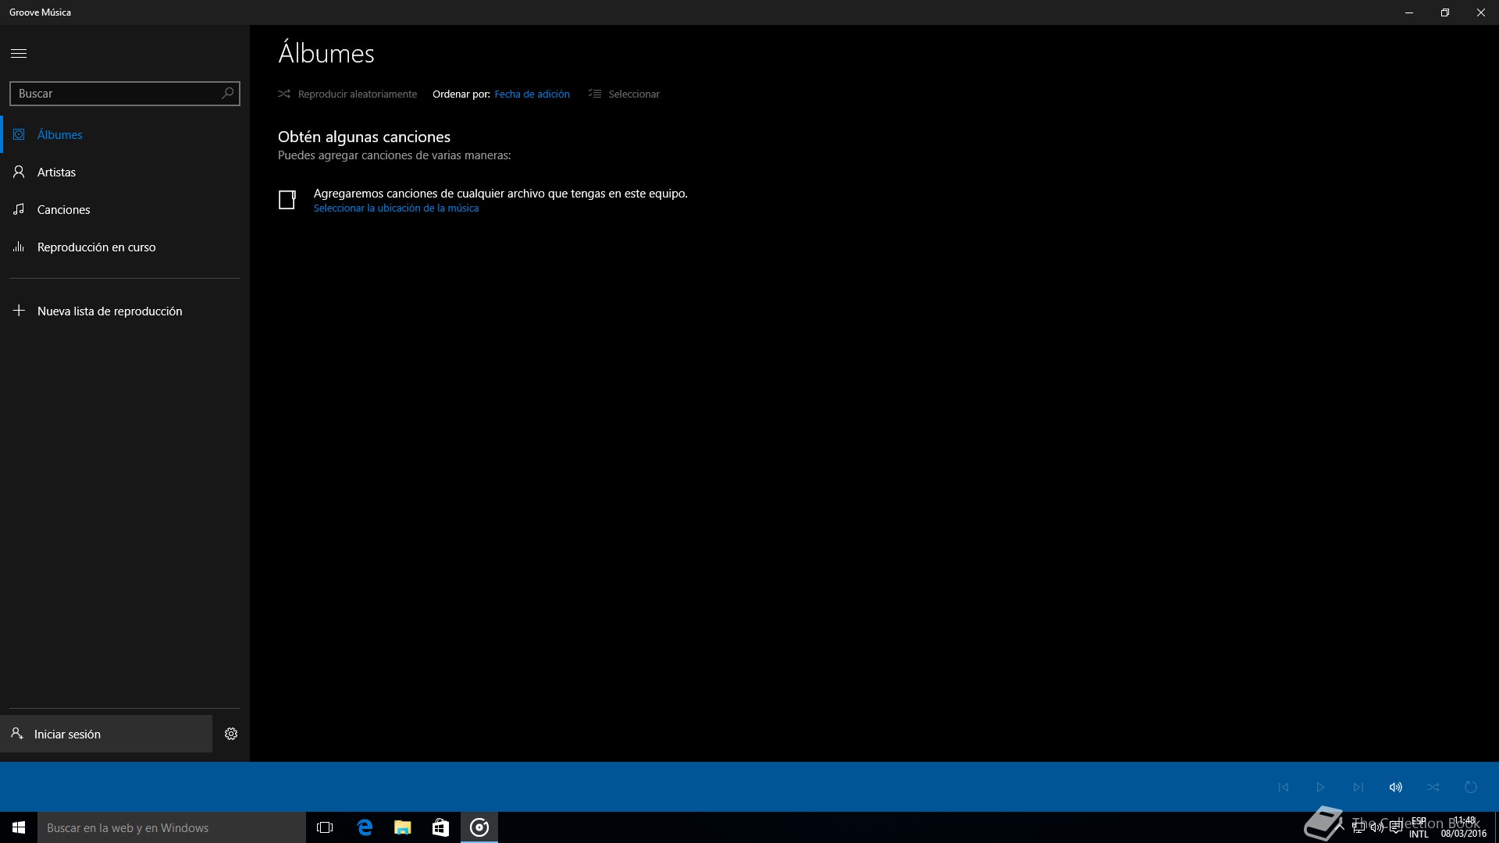Open the Windows Start menu
The image size is (1499, 843).
pos(19,827)
